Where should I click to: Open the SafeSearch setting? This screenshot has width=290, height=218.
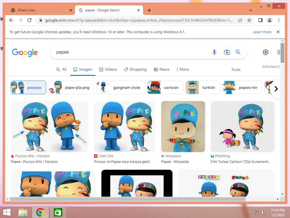(271, 66)
